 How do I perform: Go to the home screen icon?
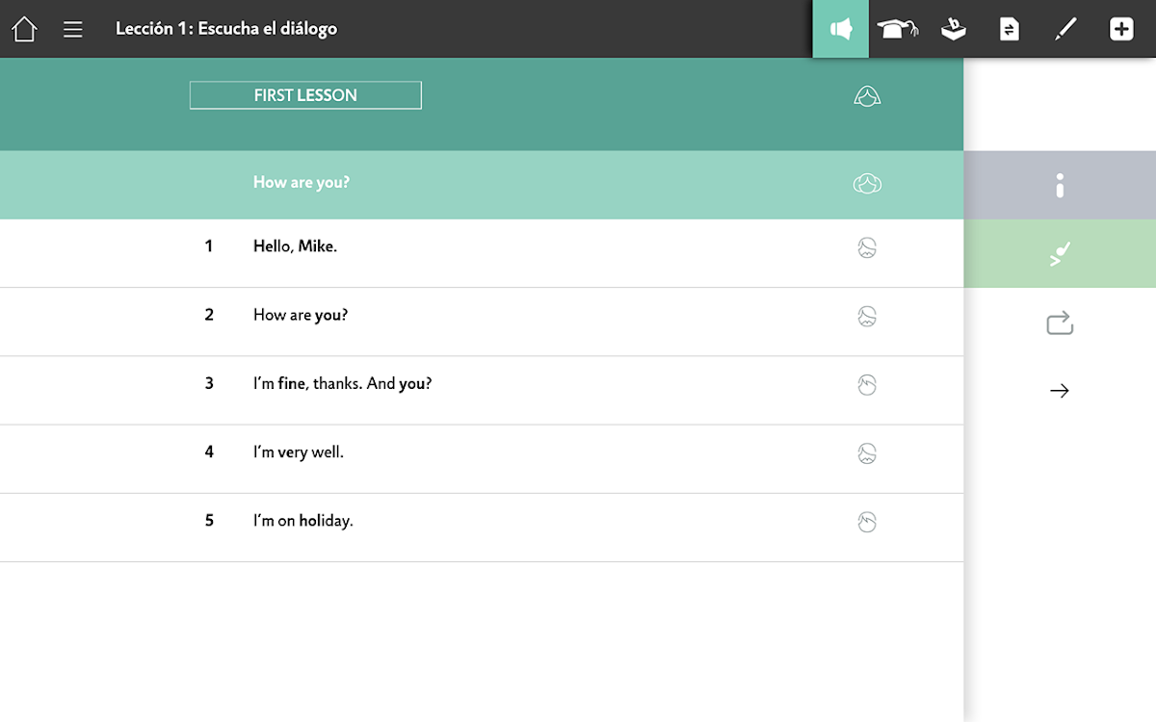tap(24, 29)
